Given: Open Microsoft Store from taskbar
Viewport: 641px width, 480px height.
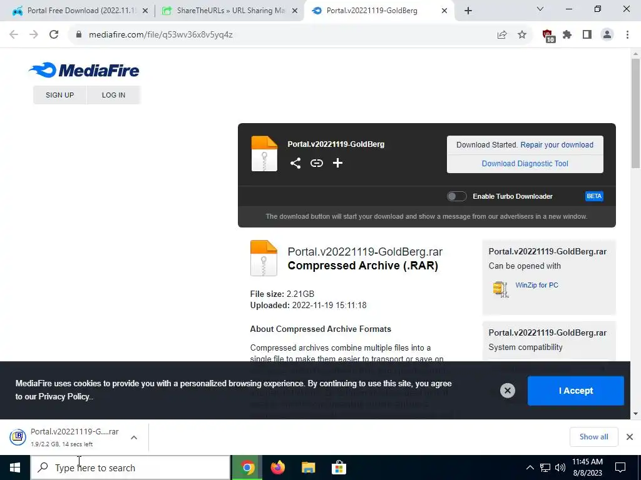Looking at the screenshot, I should point(339,467).
